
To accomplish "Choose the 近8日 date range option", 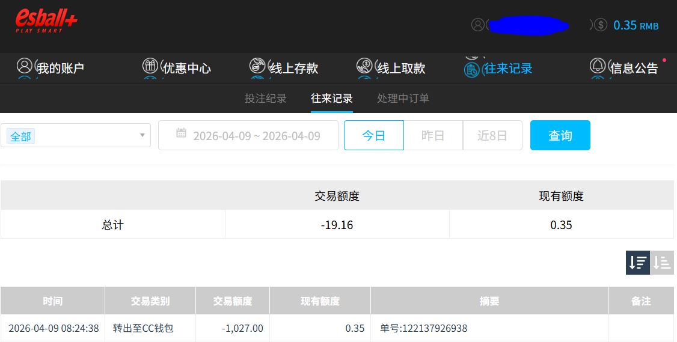I will tap(492, 135).
